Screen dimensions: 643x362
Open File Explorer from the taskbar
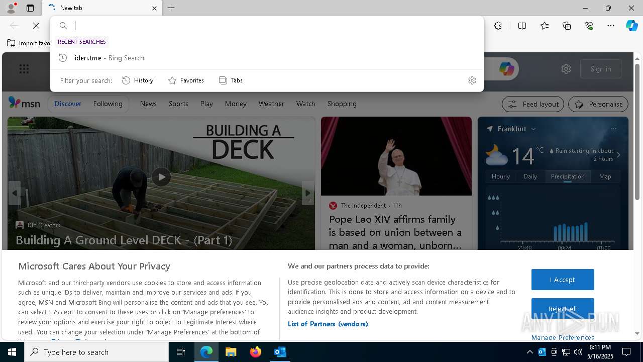click(231, 352)
